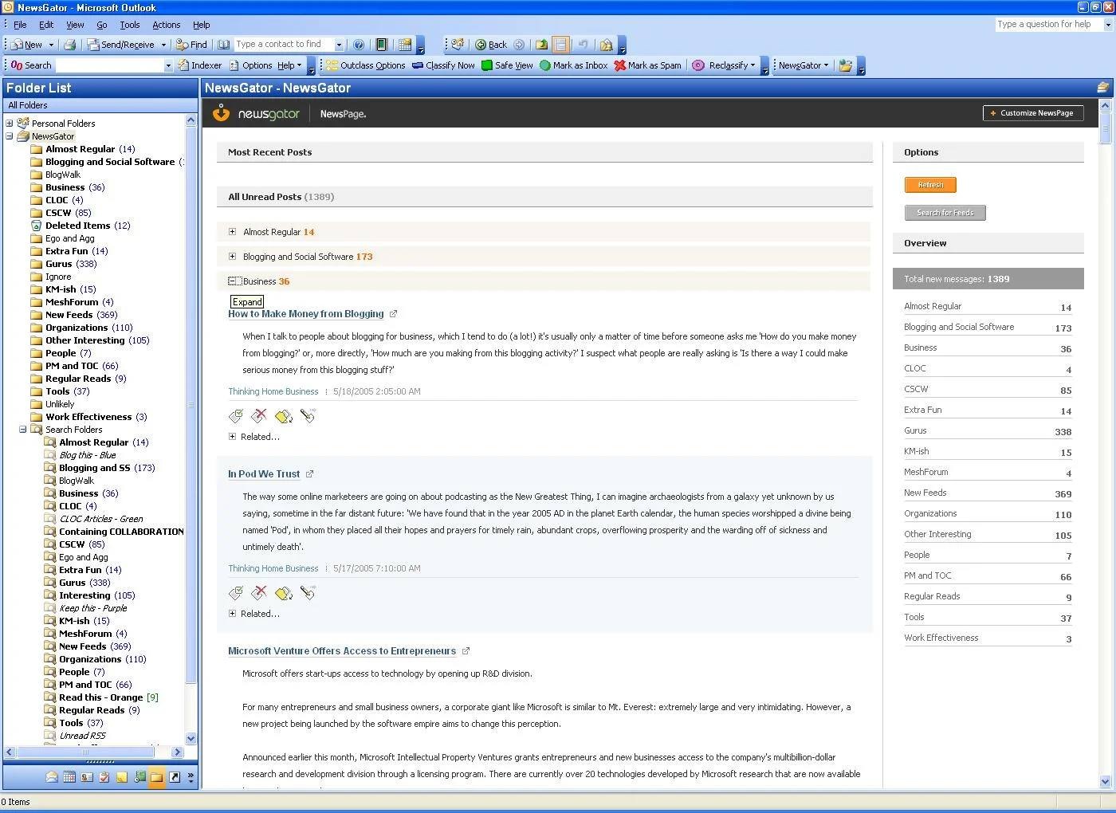Click the Classify Now button
Image resolution: width=1116 pixels, height=813 pixels.
tap(443, 65)
